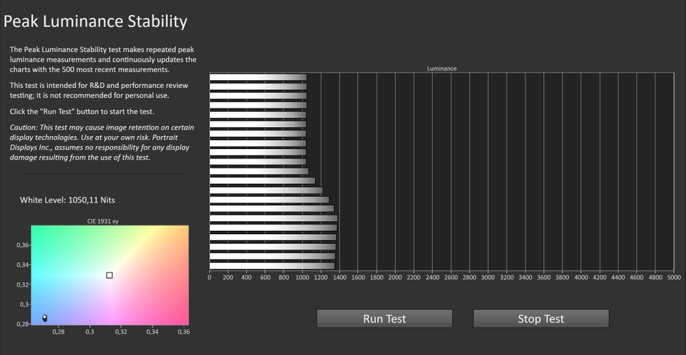
Task: Click the Run Test button
Action: (x=384, y=319)
